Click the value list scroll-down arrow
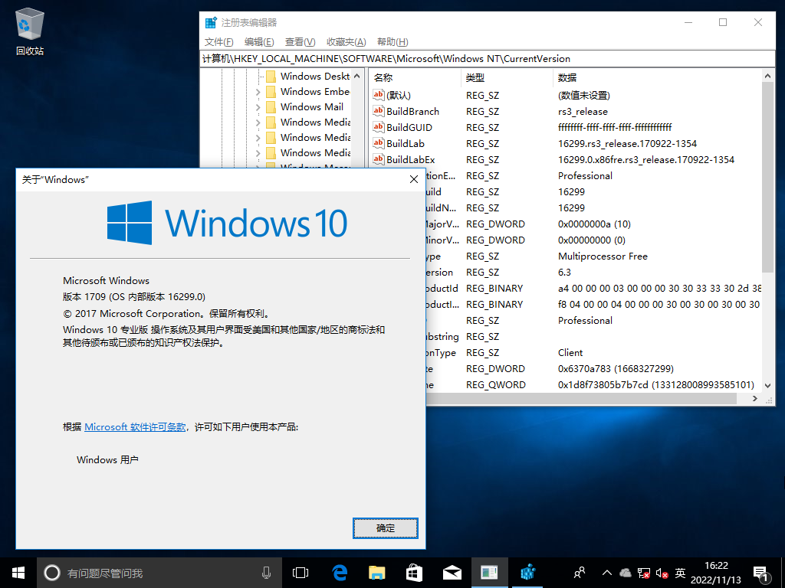The image size is (785, 588). (767, 386)
